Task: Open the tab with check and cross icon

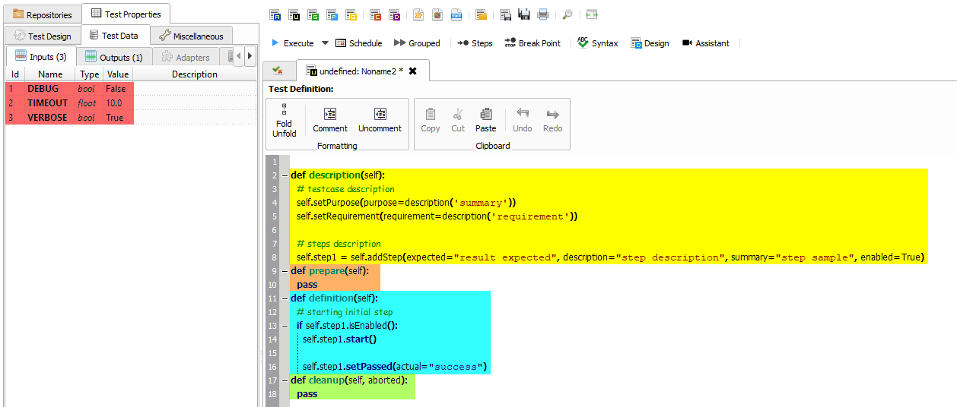Action: (278, 71)
